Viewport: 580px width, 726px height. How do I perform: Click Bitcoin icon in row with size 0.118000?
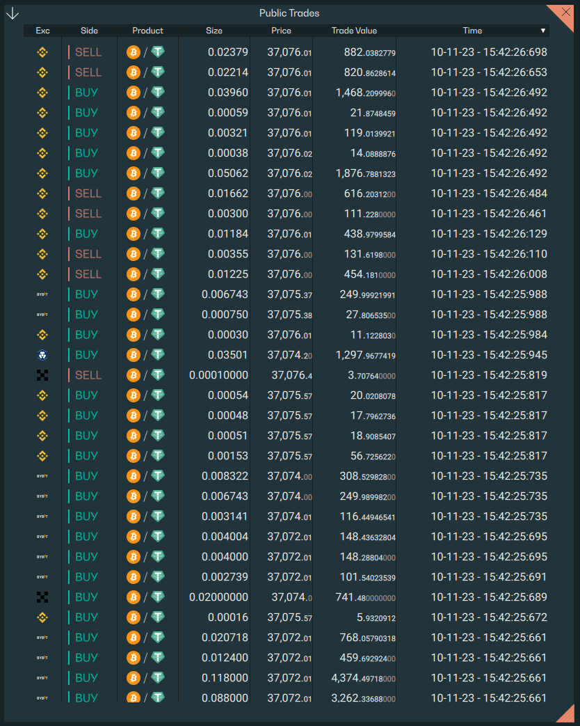click(x=134, y=678)
